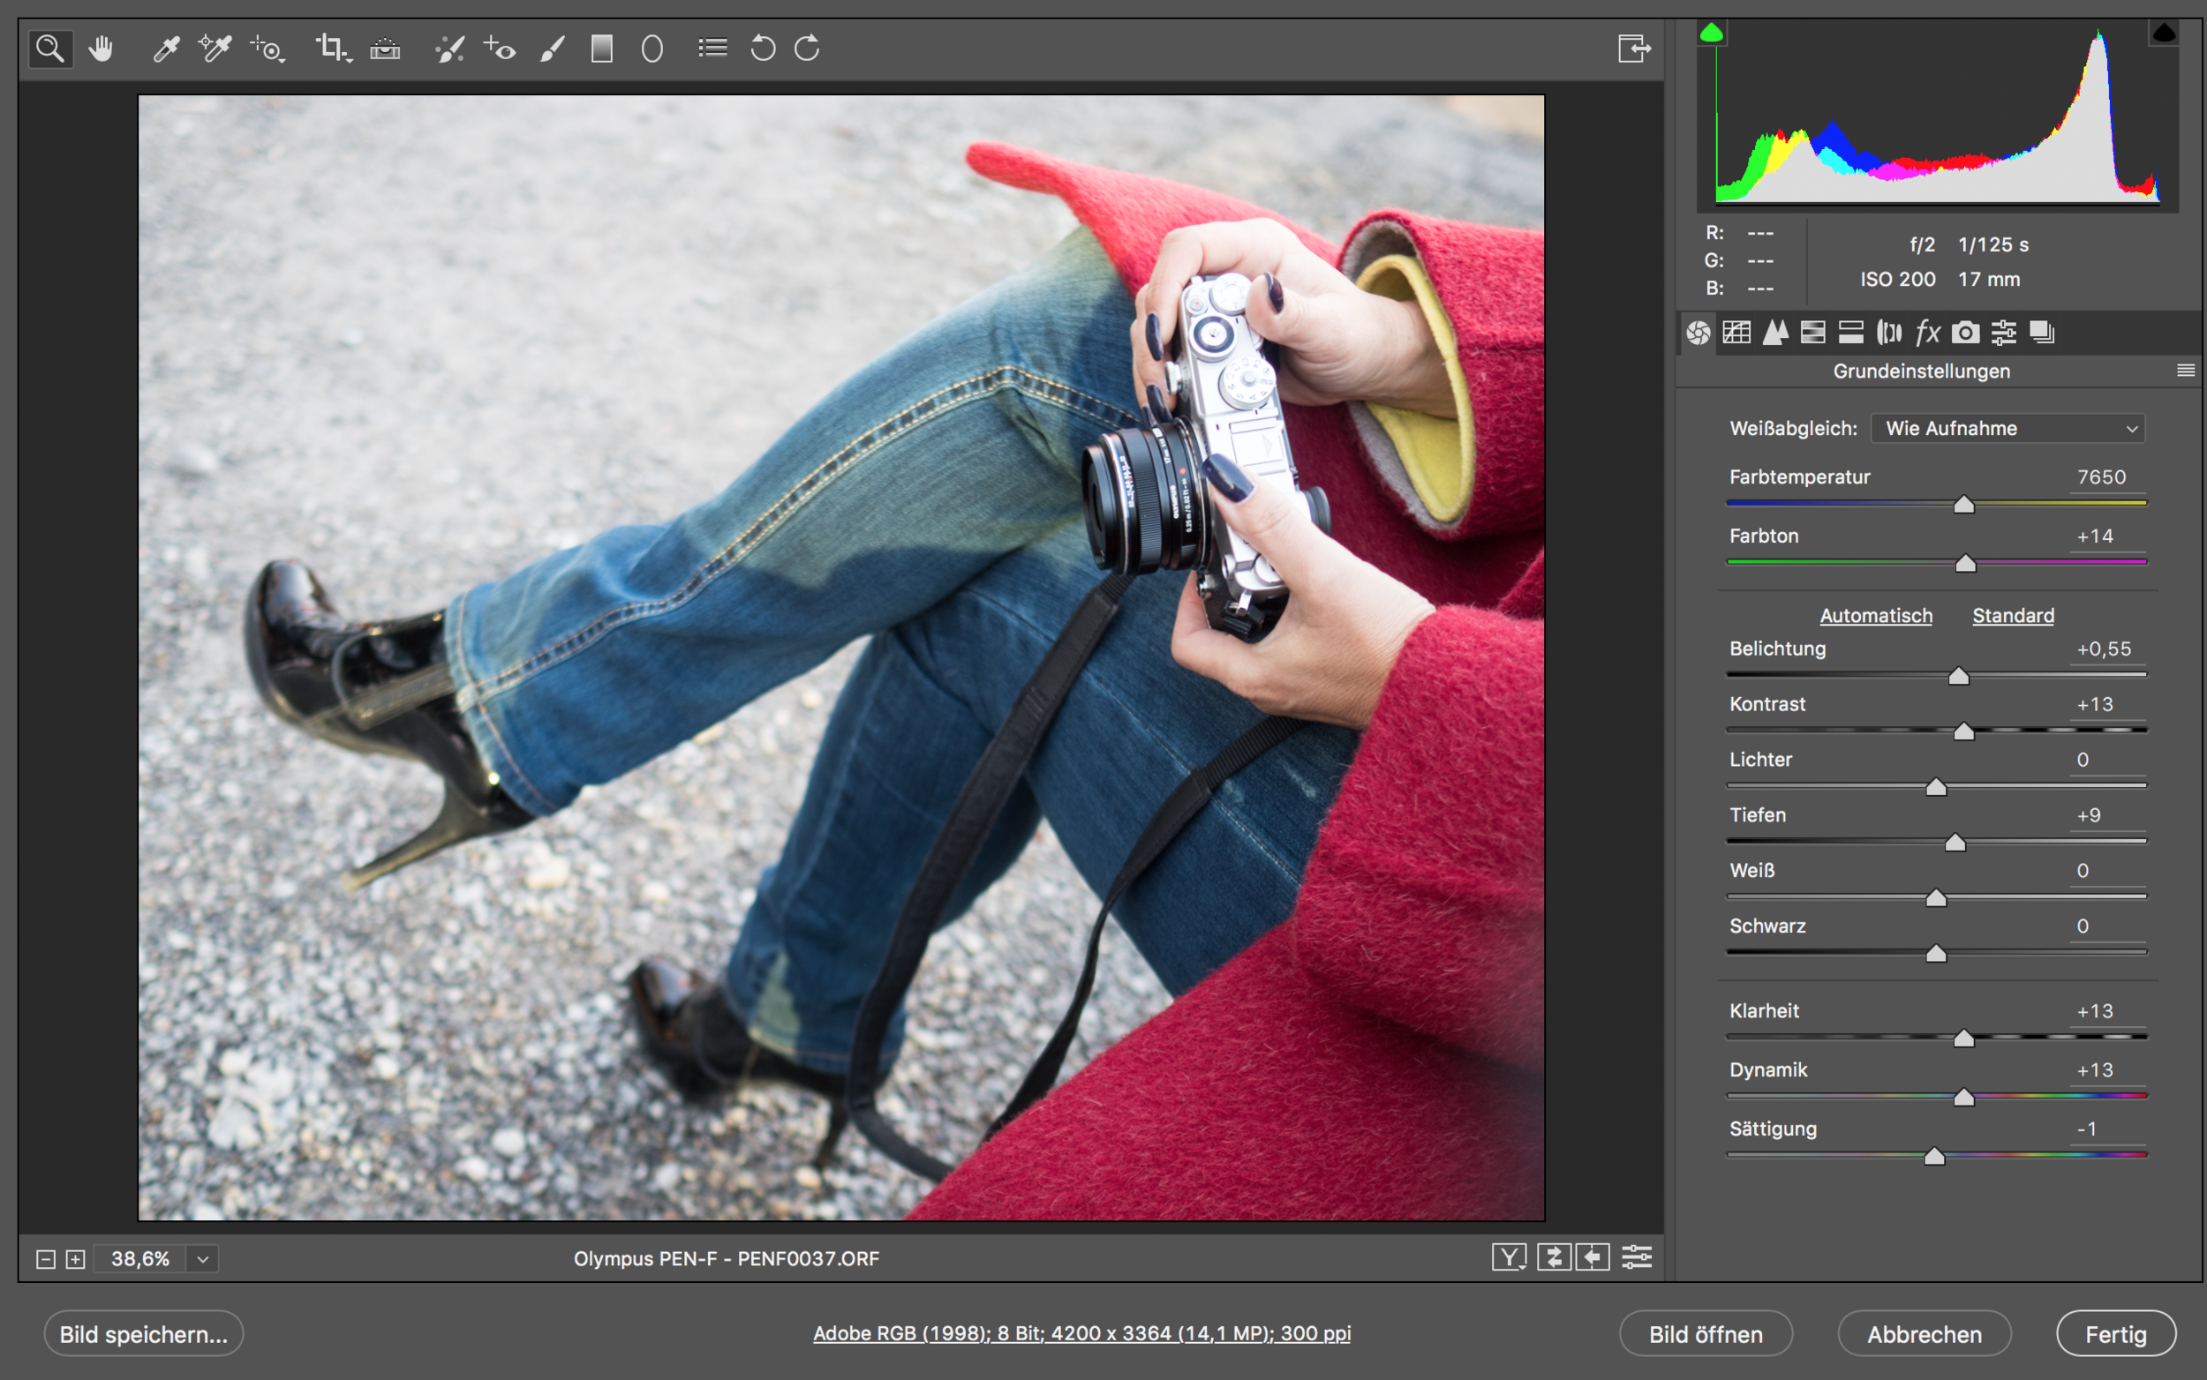Select the Red Eye Removal tool
Screen dimensions: 2207x1380
point(500,49)
